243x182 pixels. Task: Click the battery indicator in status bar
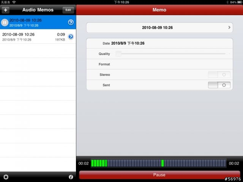coord(240,2)
